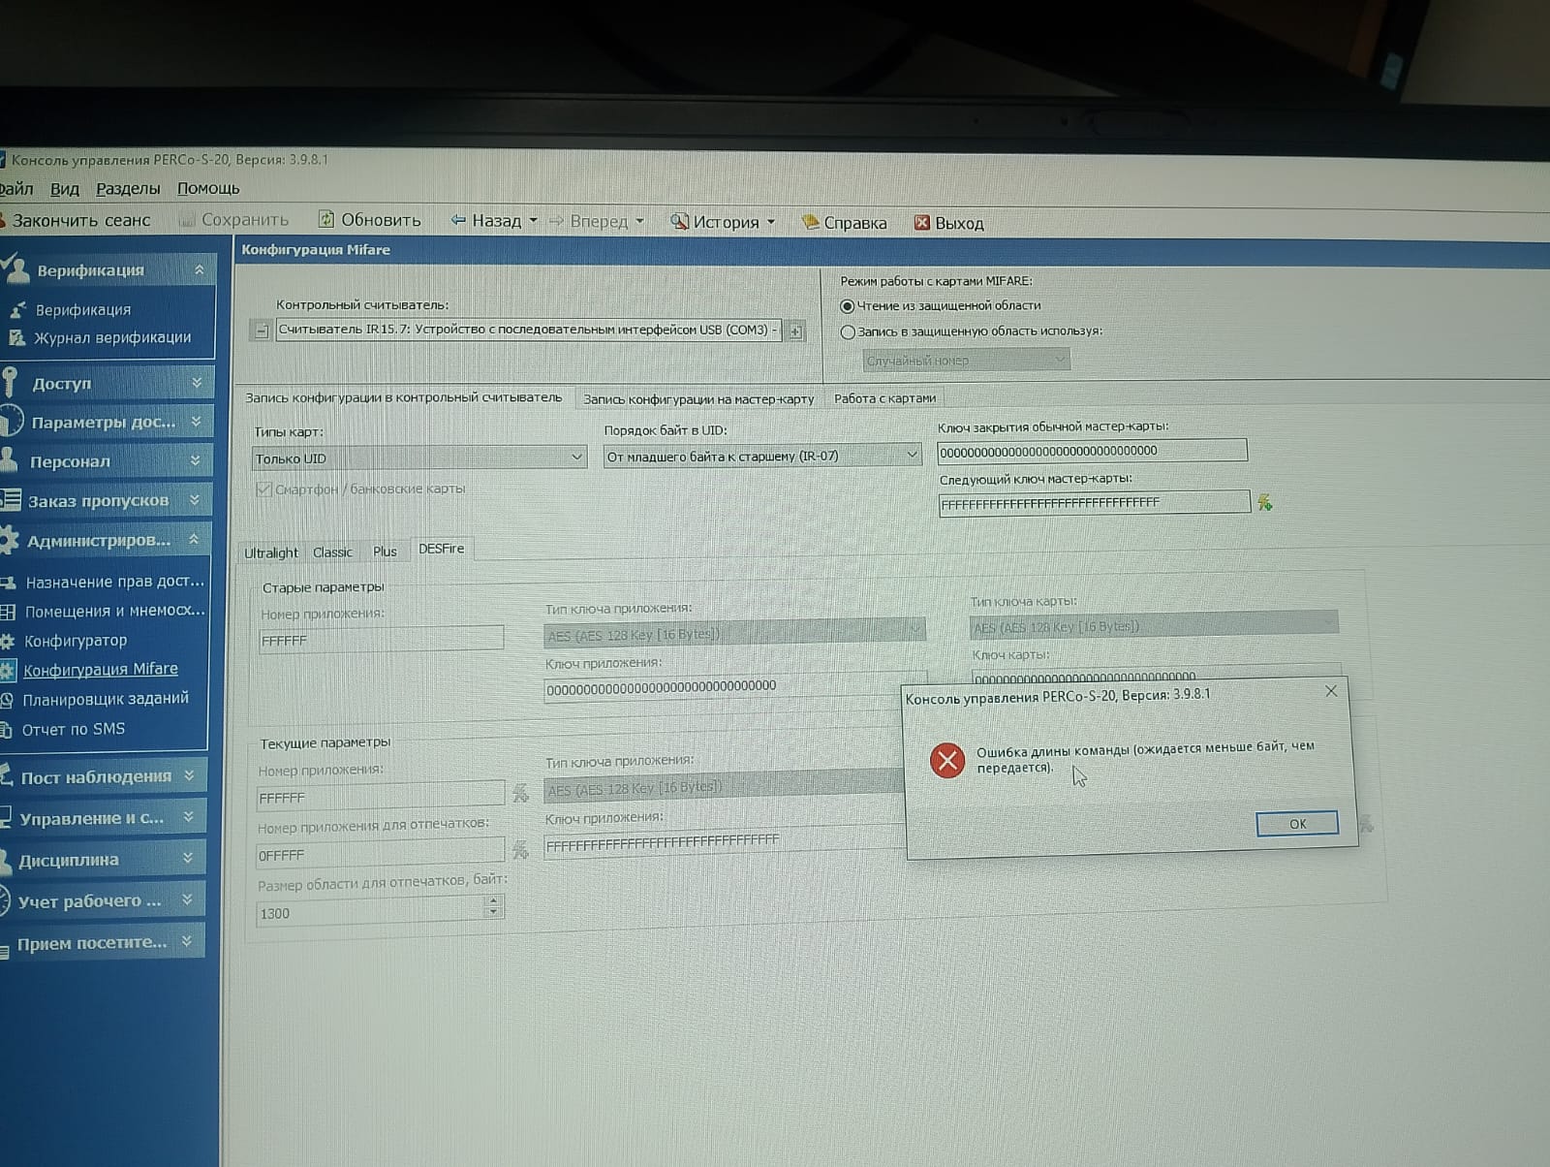
Task: Click the Выход exit icon
Action: [922, 223]
